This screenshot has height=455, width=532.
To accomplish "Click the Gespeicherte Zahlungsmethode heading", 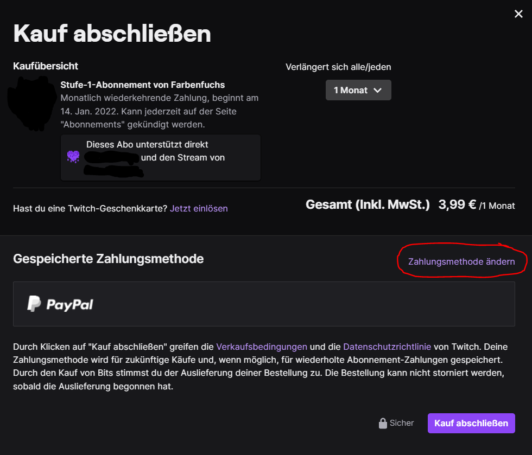I will point(109,259).
